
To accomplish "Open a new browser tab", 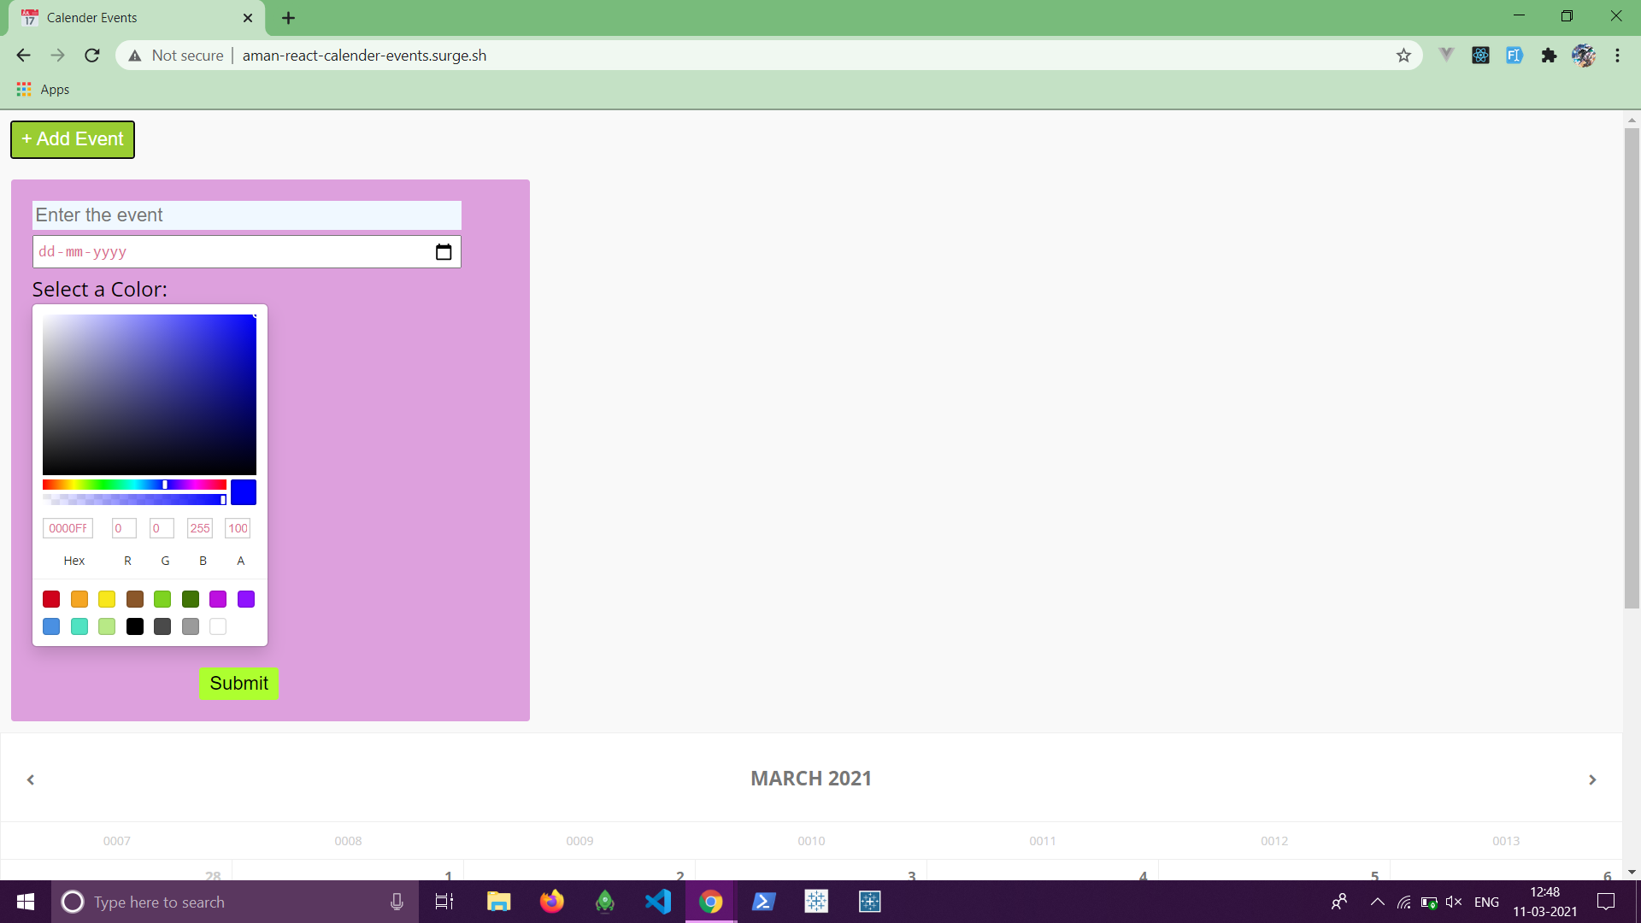I will pos(288,18).
